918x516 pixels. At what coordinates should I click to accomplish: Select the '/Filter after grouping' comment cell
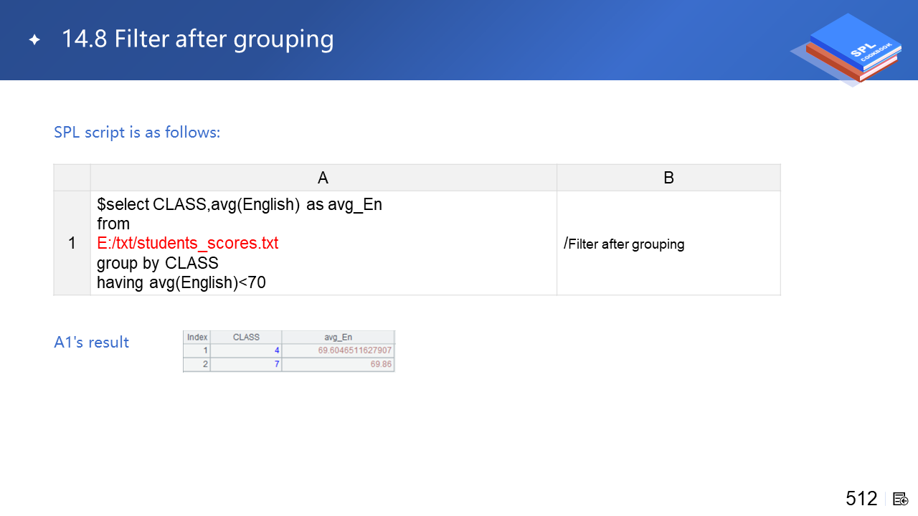[x=625, y=244]
